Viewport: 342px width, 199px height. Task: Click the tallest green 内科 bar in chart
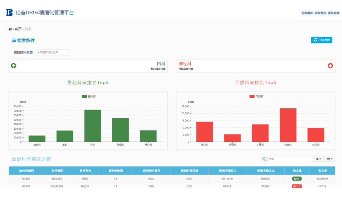(92, 126)
